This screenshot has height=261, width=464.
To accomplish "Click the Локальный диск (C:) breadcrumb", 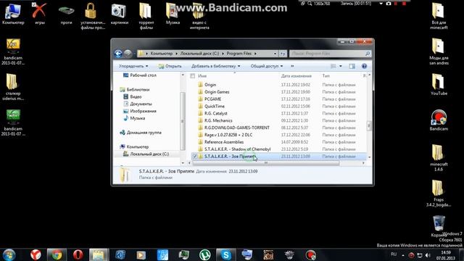I will pyautogui.click(x=200, y=54).
